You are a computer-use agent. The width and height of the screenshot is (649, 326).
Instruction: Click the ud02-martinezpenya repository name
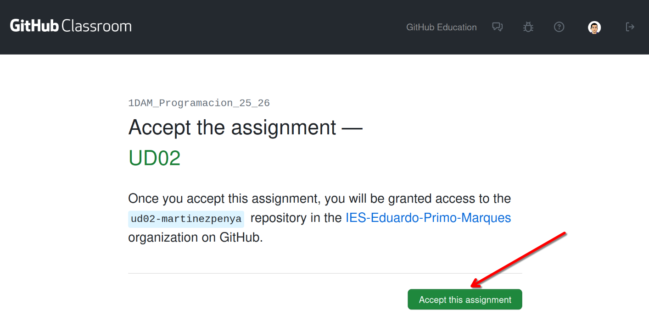[186, 219]
